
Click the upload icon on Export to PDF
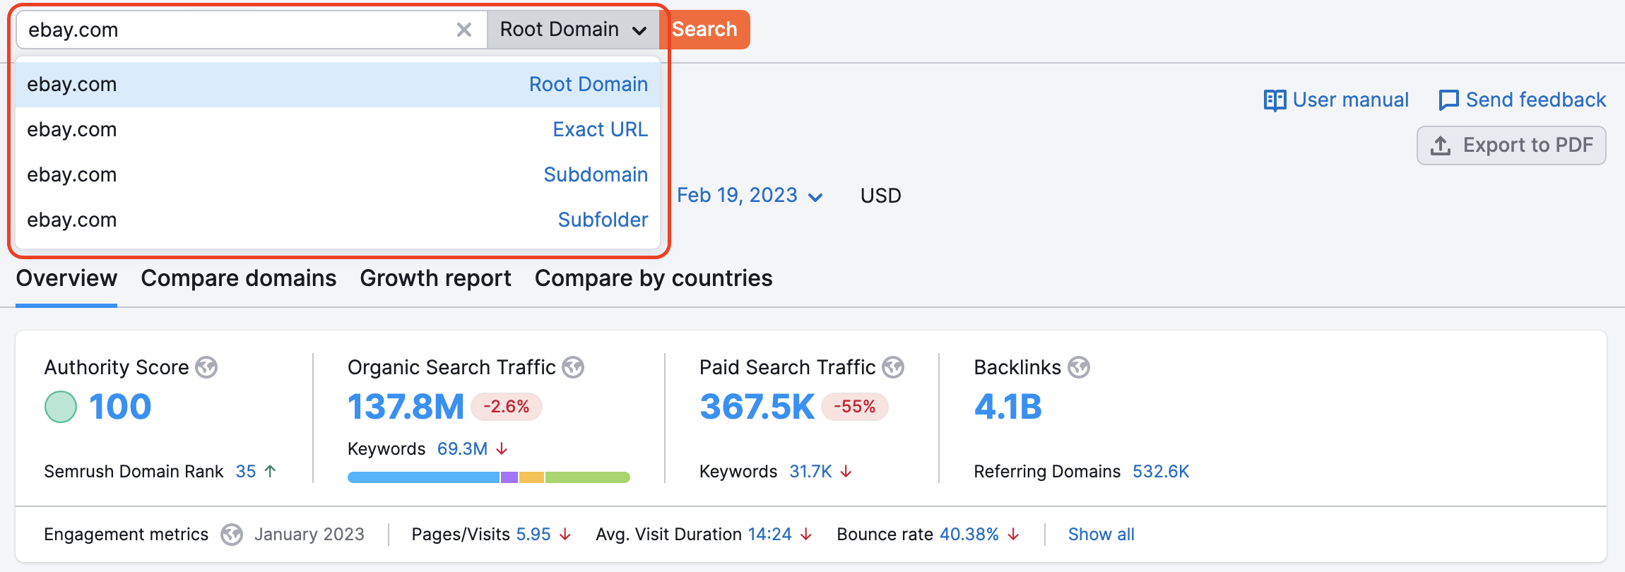1441,145
